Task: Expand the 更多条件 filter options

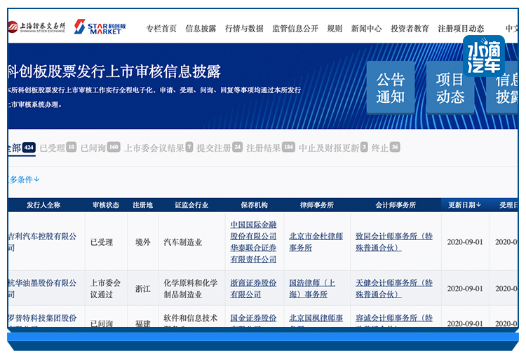Action: coord(23,179)
